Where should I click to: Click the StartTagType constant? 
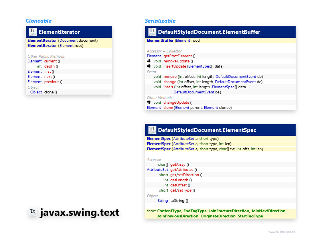(x=250, y=216)
